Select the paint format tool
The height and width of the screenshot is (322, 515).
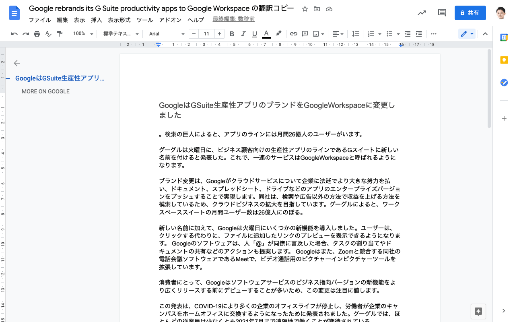pyautogui.click(x=60, y=34)
